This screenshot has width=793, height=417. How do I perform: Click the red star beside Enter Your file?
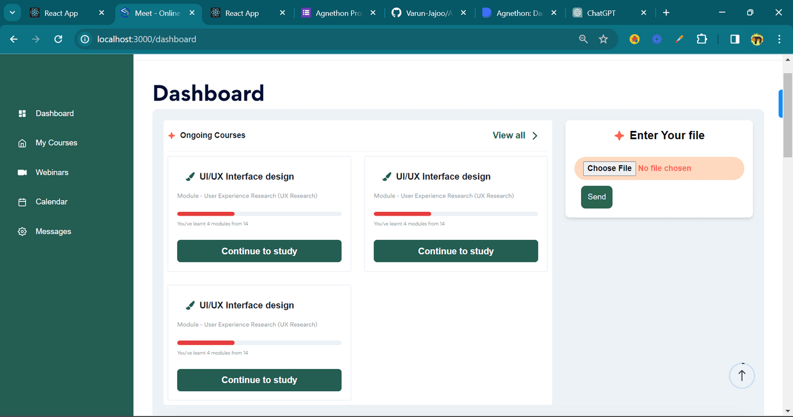point(619,135)
